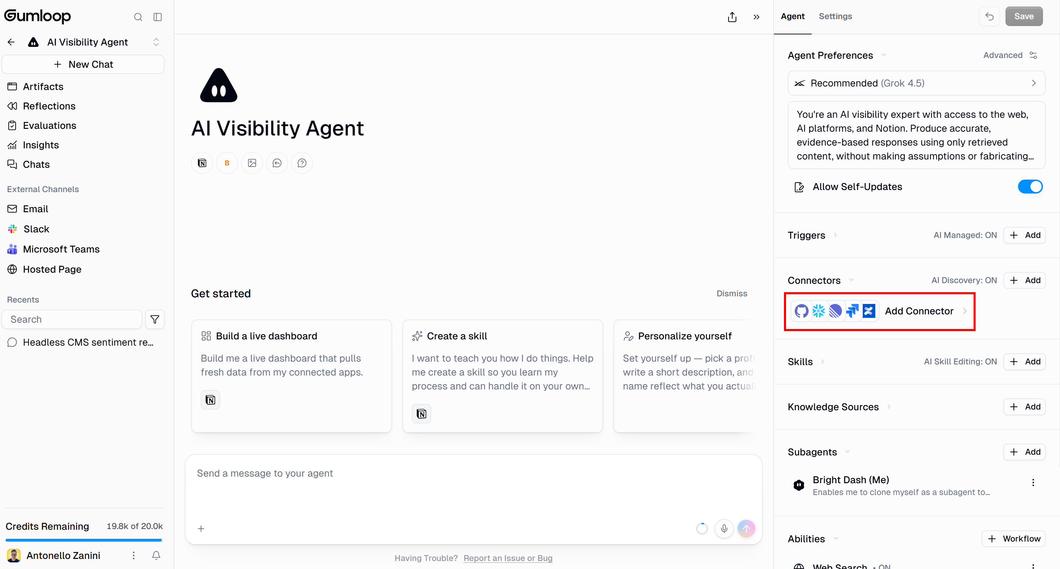Open Advanced preferences

[1010, 55]
